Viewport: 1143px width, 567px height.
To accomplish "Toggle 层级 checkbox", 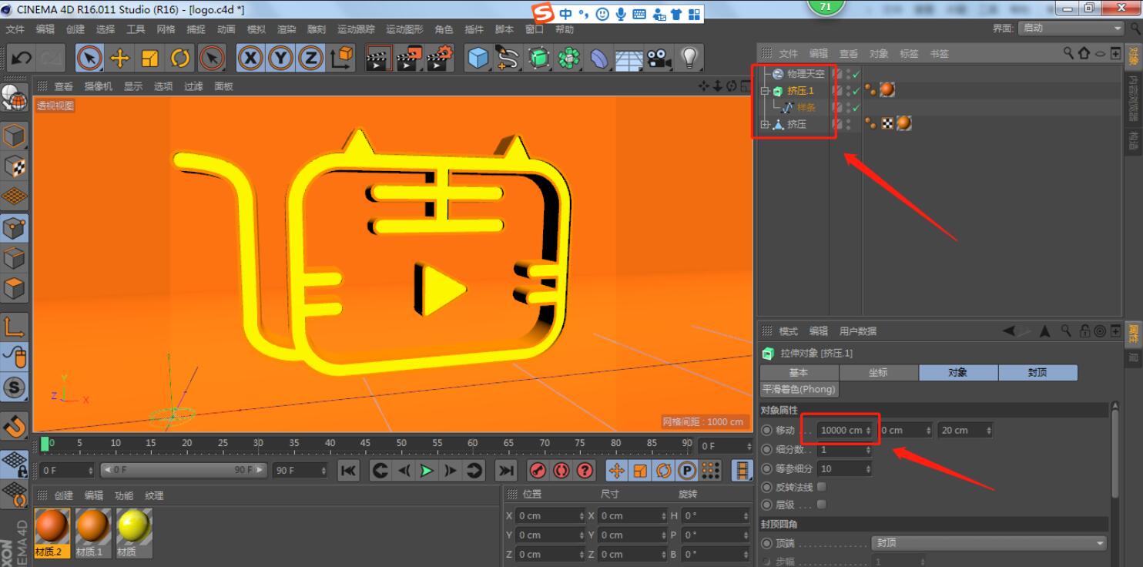I will [x=822, y=505].
